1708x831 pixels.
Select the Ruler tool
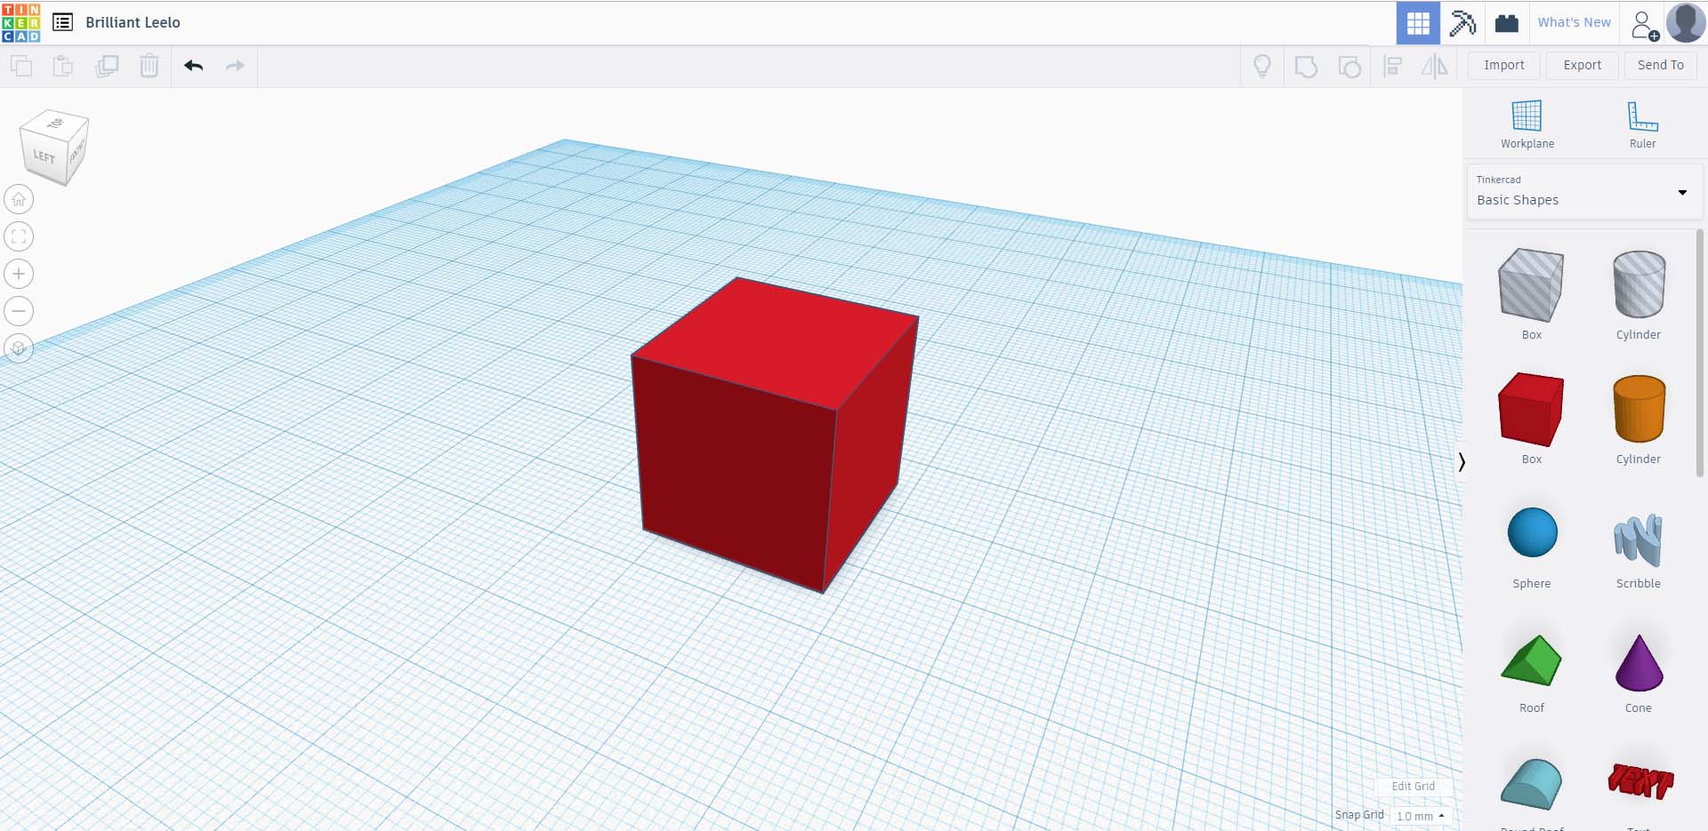click(x=1642, y=124)
